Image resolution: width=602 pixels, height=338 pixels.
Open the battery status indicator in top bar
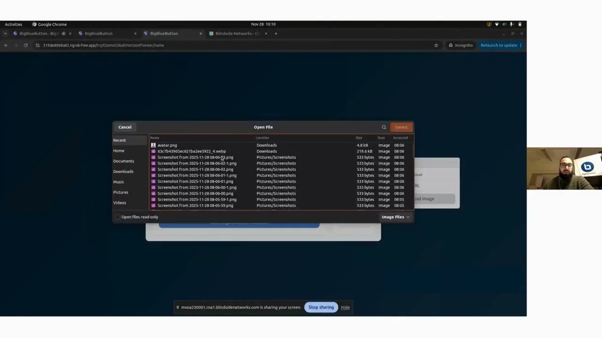tap(520, 24)
